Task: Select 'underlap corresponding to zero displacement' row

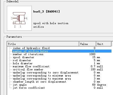Action: click(62, 72)
